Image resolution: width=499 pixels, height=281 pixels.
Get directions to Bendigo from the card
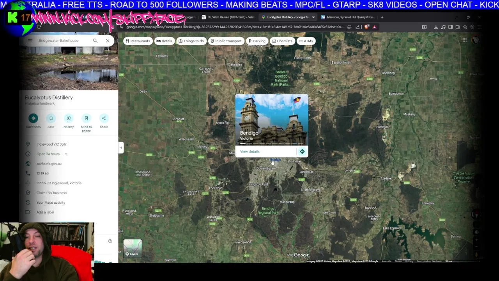[302, 151]
